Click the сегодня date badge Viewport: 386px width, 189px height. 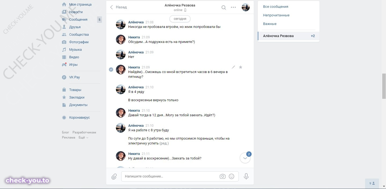[x=180, y=19]
